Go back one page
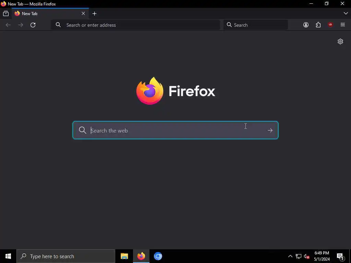The image size is (351, 263). [x=8, y=25]
